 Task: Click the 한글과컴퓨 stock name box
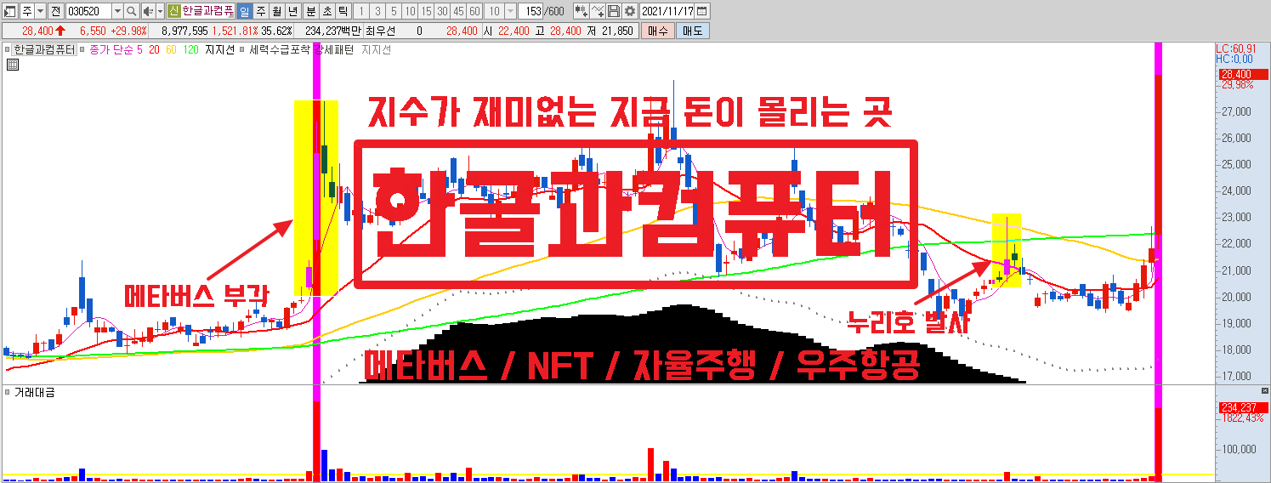(x=207, y=11)
